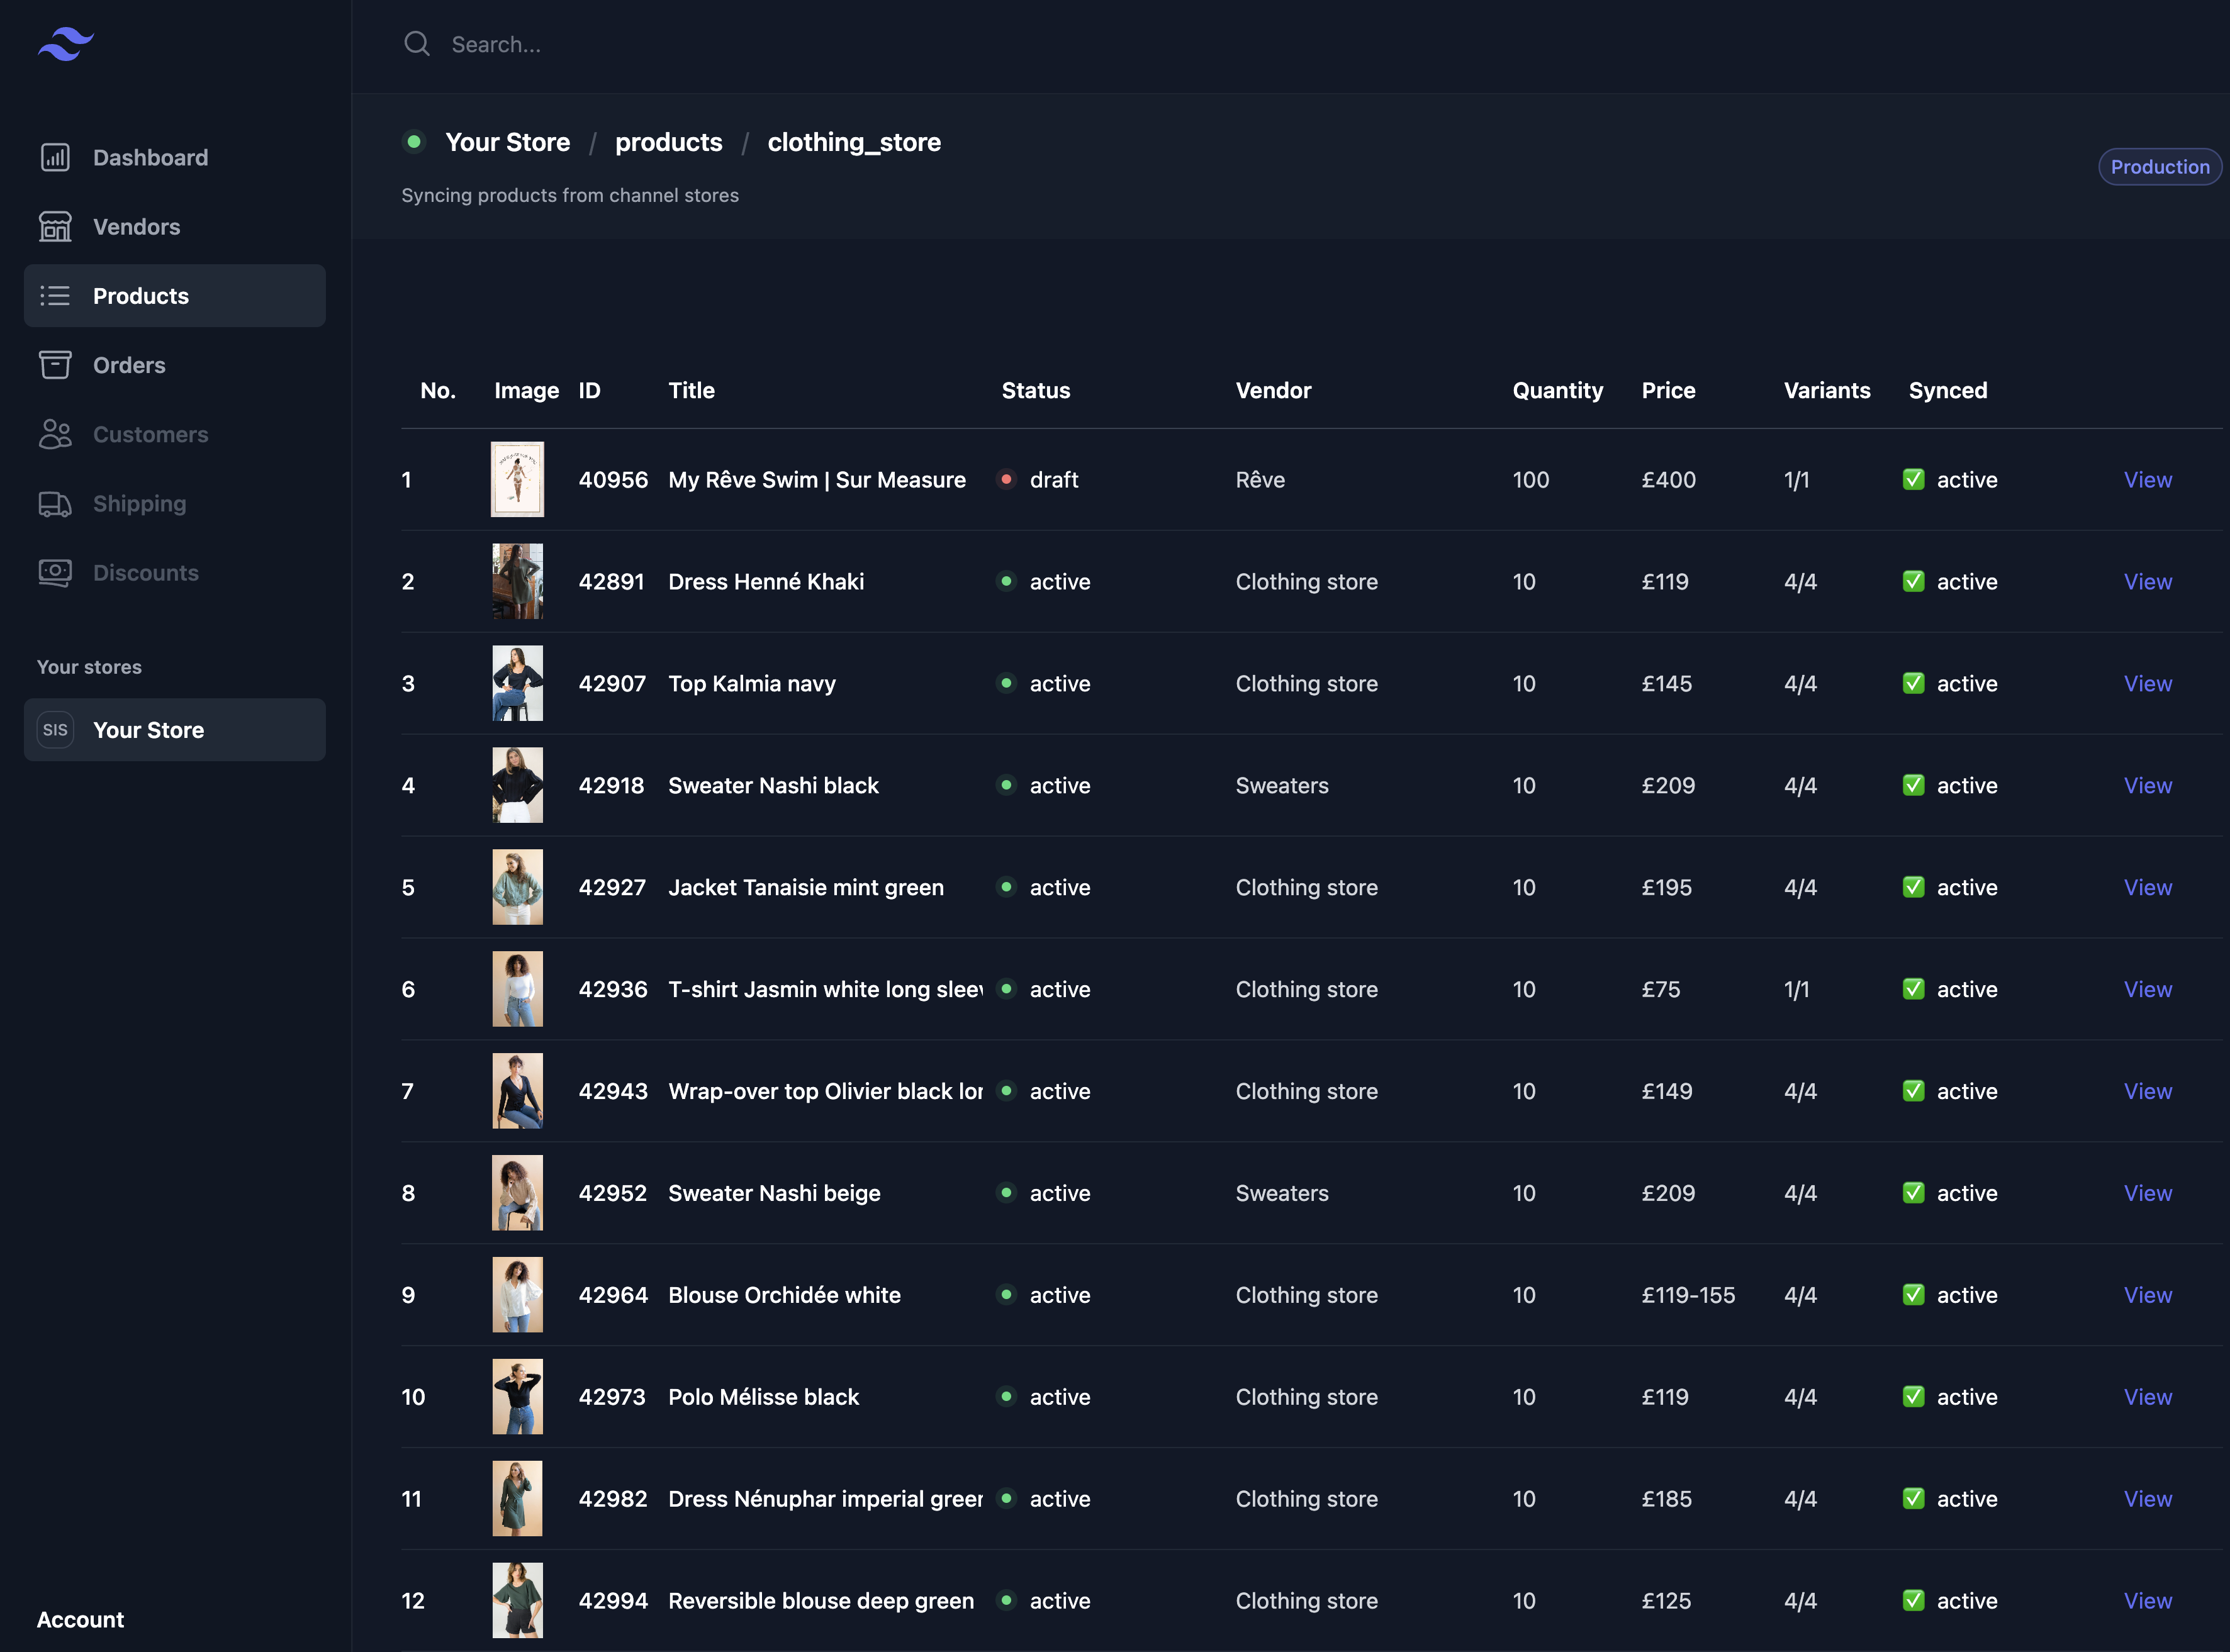The image size is (2230, 1652).
Task: Click the Orders archive box icon
Action: (55, 365)
